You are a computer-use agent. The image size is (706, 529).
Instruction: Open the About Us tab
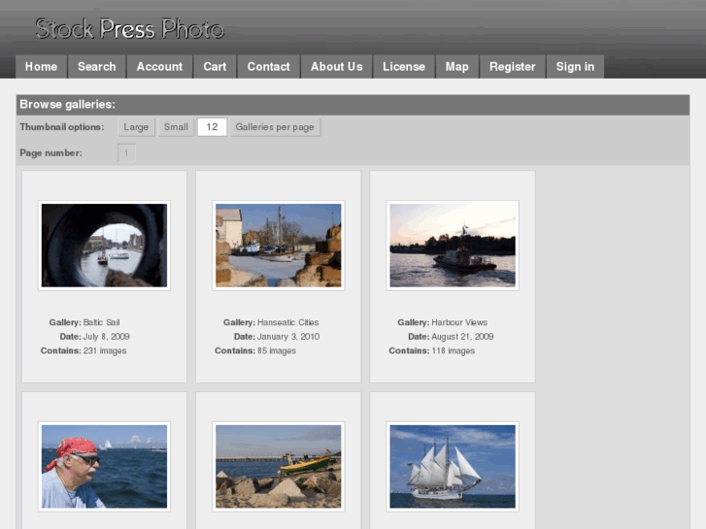coord(337,67)
